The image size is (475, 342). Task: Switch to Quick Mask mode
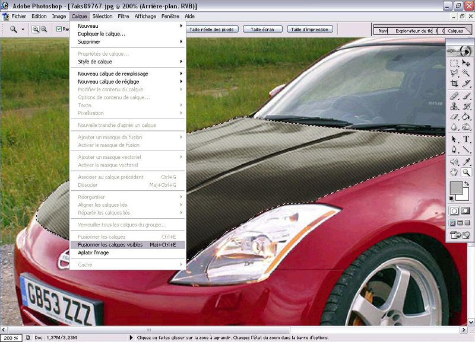(x=465, y=211)
